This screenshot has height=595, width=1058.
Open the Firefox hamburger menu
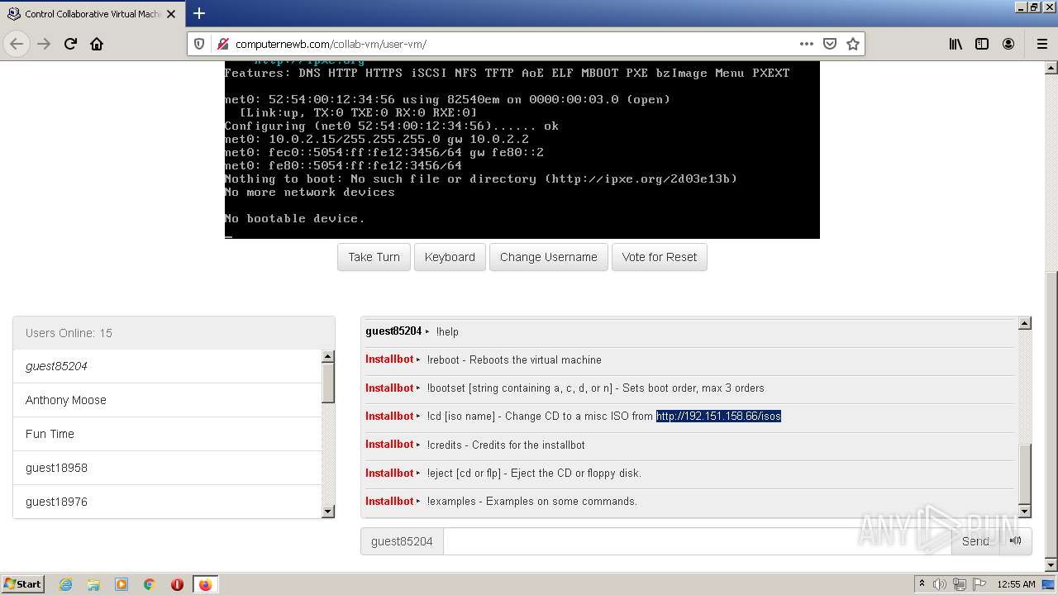pos(1041,44)
